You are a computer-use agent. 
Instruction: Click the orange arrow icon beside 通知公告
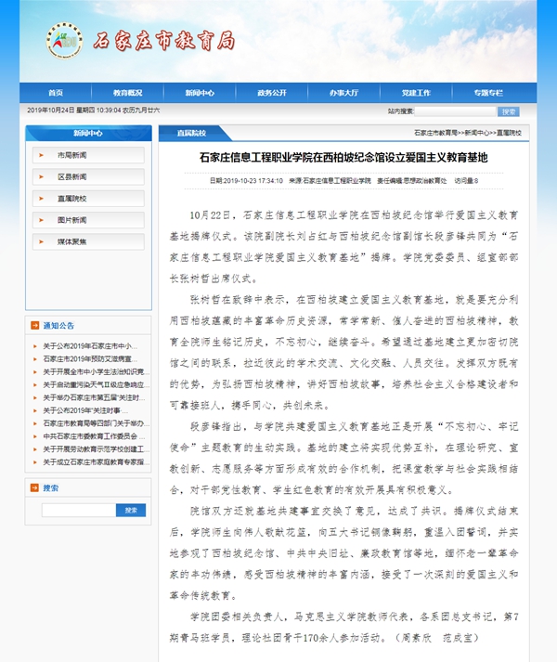point(35,326)
